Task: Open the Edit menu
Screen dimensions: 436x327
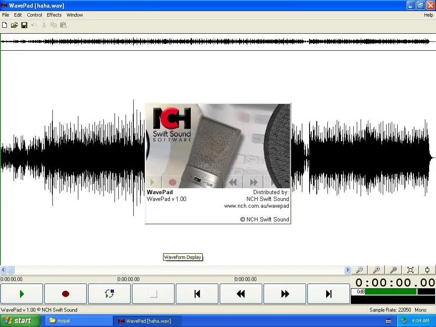Action: 18,15
